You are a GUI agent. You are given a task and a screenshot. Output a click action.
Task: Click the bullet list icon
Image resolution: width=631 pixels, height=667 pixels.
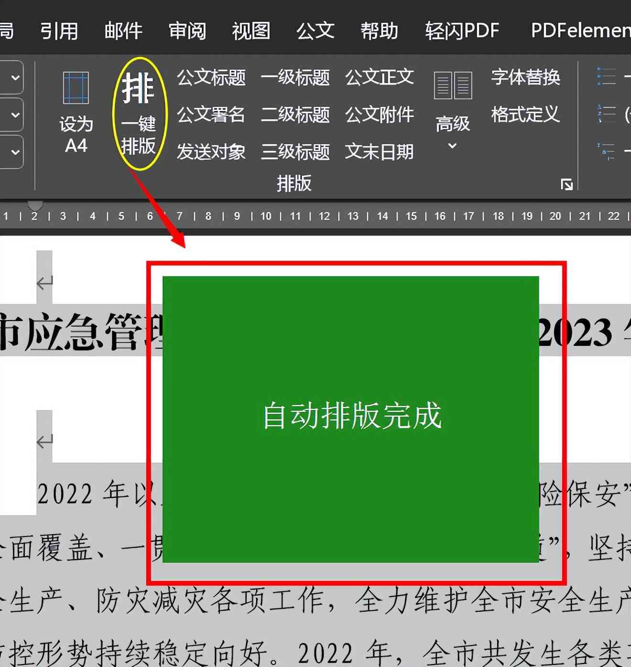tap(607, 76)
